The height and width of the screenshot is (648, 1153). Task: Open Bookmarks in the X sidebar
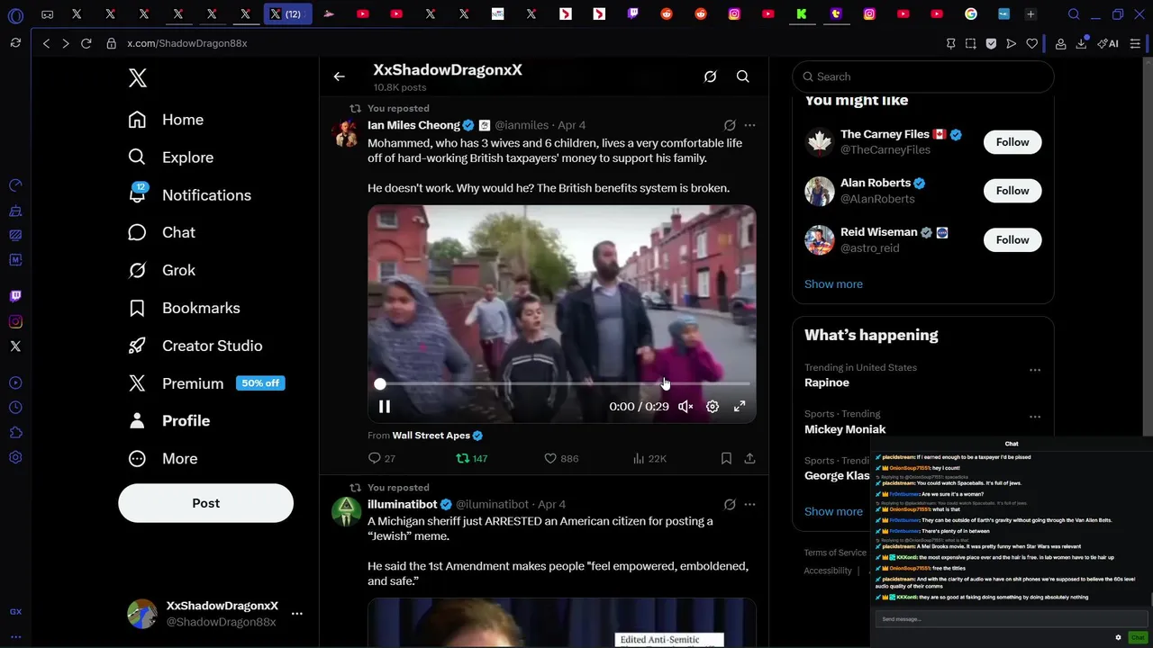(185, 308)
